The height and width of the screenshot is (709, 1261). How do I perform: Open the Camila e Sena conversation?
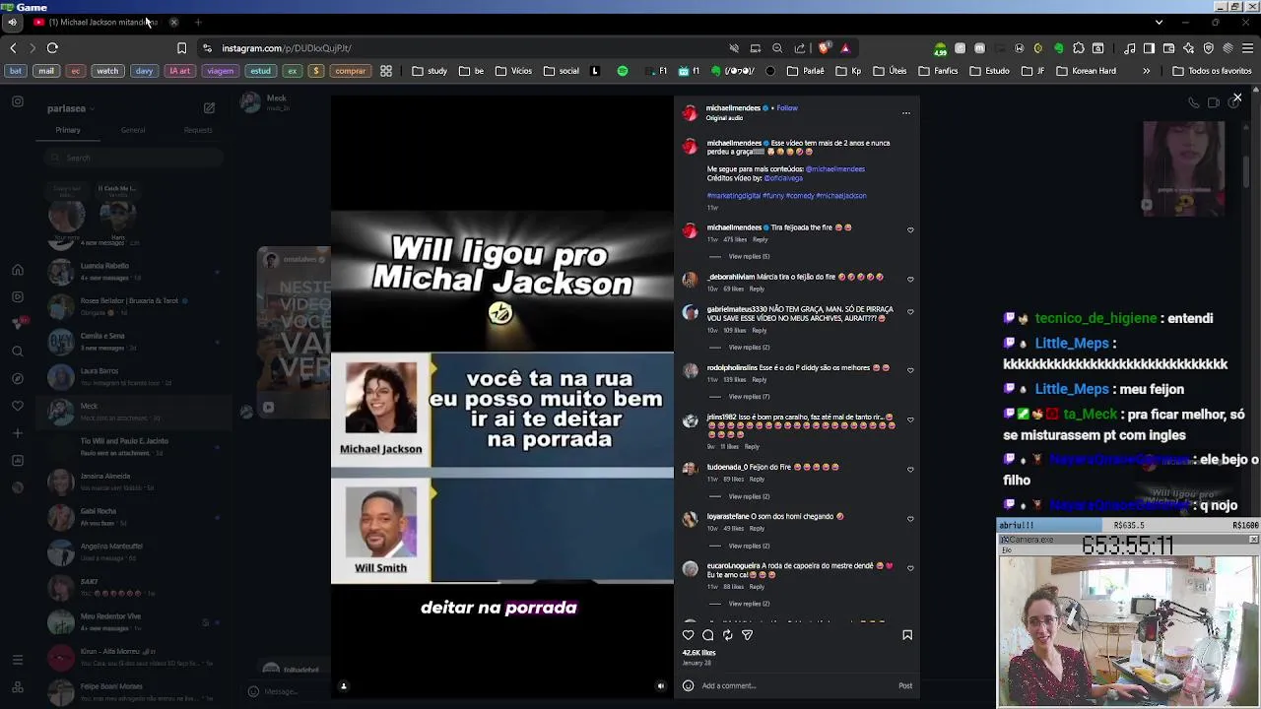click(x=133, y=342)
